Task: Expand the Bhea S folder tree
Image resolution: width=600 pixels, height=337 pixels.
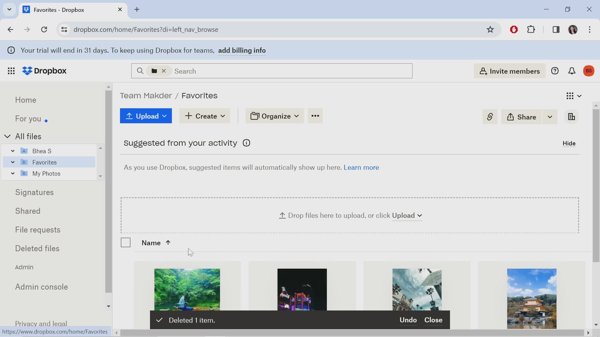Action: coord(13,151)
